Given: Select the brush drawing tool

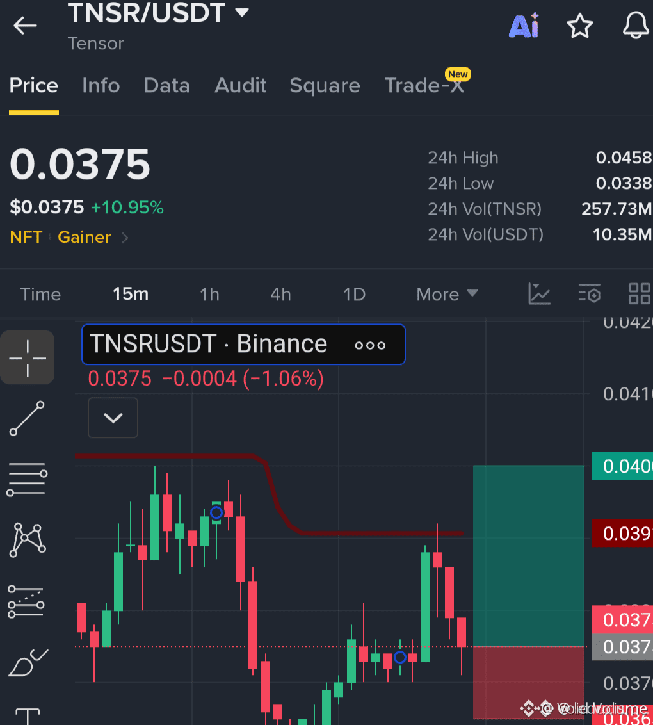Looking at the screenshot, I should click(x=28, y=663).
